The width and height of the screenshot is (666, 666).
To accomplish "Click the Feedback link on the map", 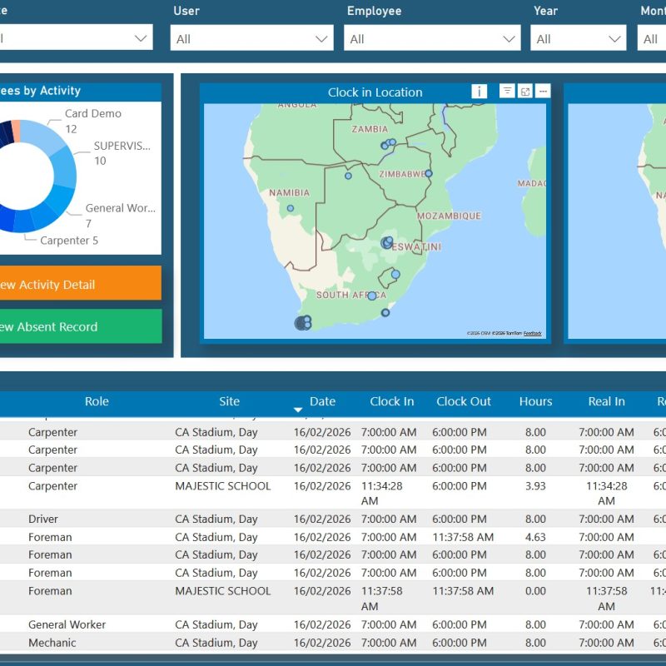I will pos(532,334).
